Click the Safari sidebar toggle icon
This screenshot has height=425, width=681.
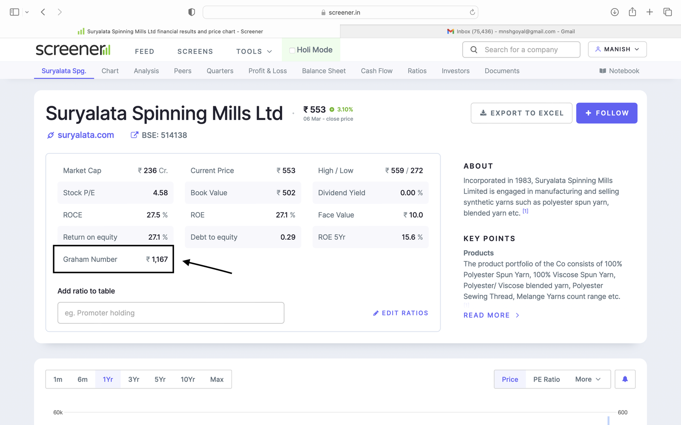[x=14, y=12]
